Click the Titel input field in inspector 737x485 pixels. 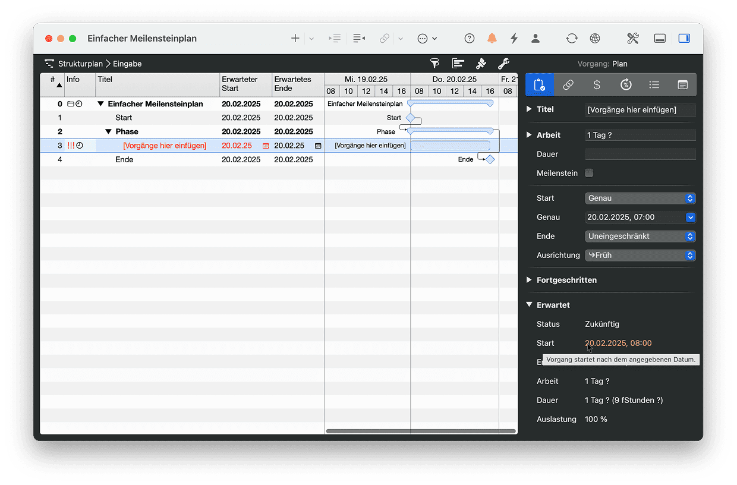(x=640, y=110)
